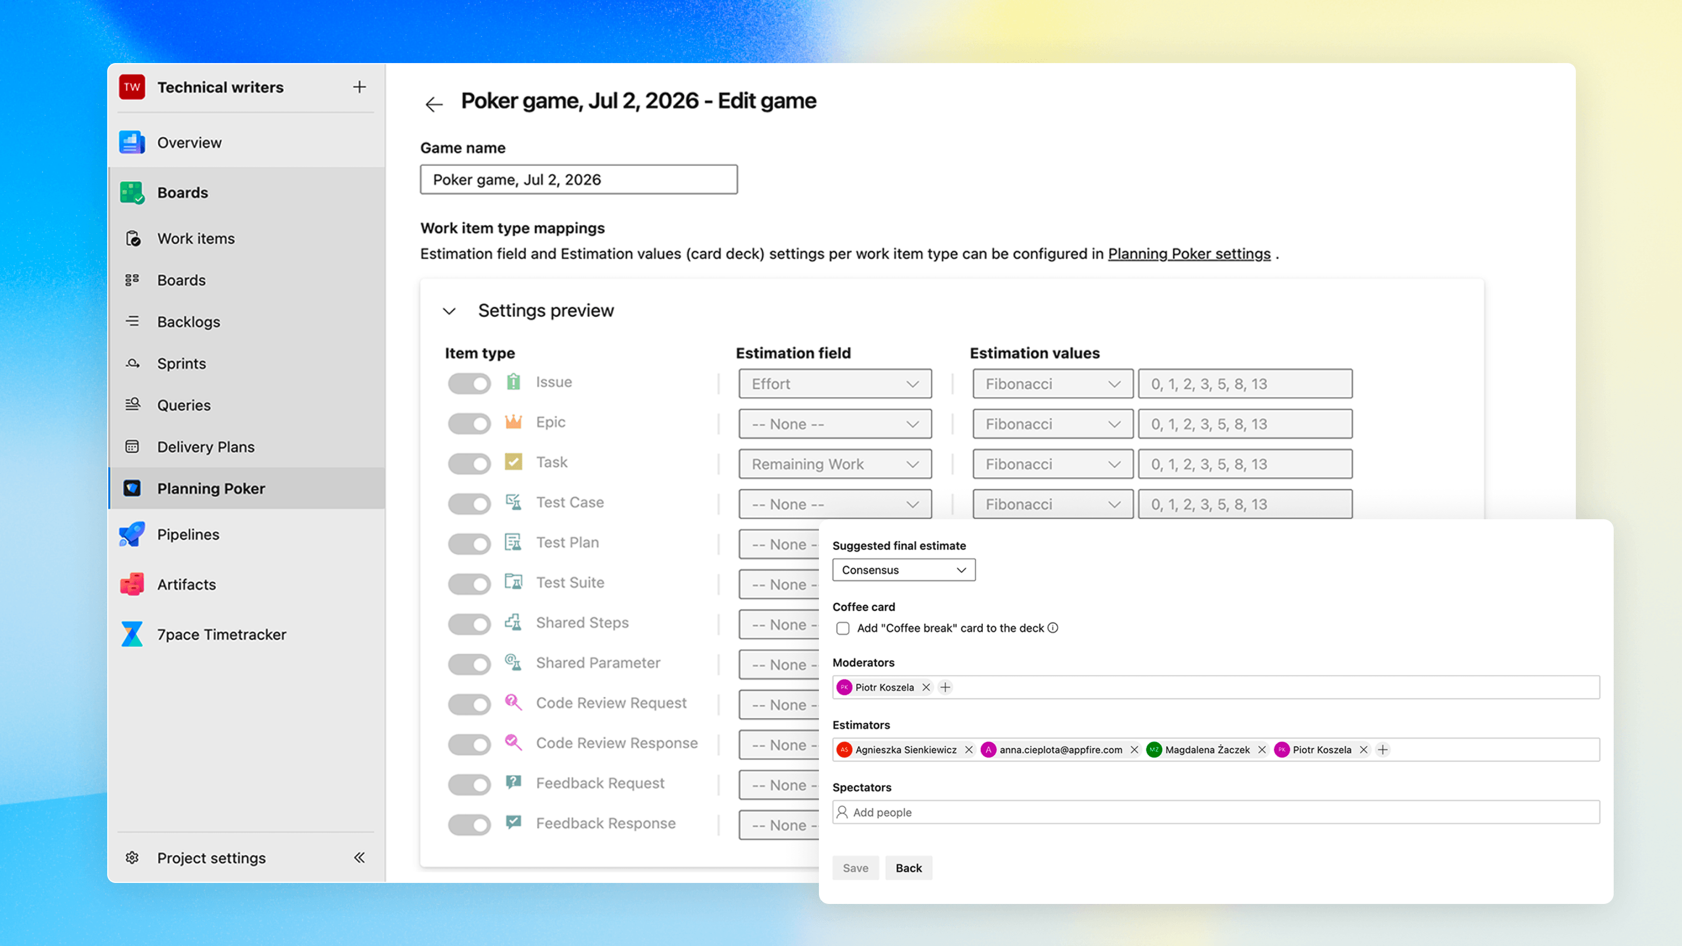Screen dimensions: 1682x946
Task: Toggle the Issue item type switch
Action: click(469, 383)
